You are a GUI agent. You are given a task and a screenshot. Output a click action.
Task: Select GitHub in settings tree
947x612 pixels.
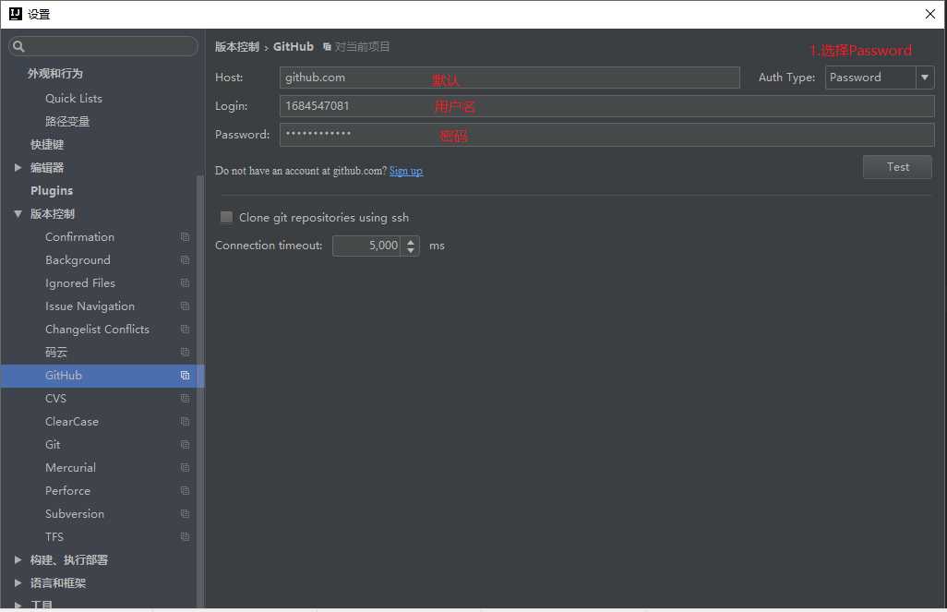[x=64, y=375]
